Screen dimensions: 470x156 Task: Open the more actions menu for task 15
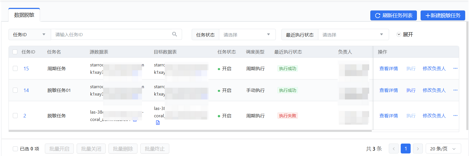coord(455,68)
